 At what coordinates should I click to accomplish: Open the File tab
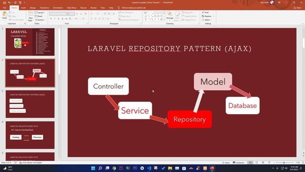click(4, 8)
